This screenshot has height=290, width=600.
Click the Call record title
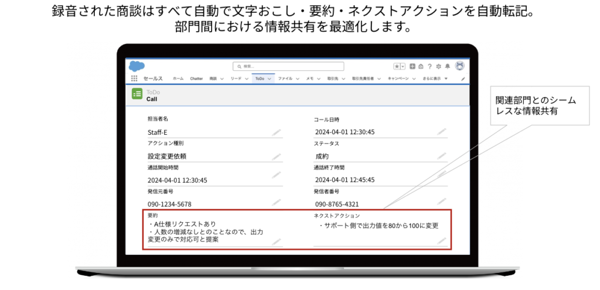pyautogui.click(x=152, y=99)
